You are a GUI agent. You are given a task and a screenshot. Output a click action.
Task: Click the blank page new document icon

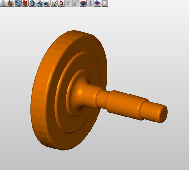[x=4, y=4]
